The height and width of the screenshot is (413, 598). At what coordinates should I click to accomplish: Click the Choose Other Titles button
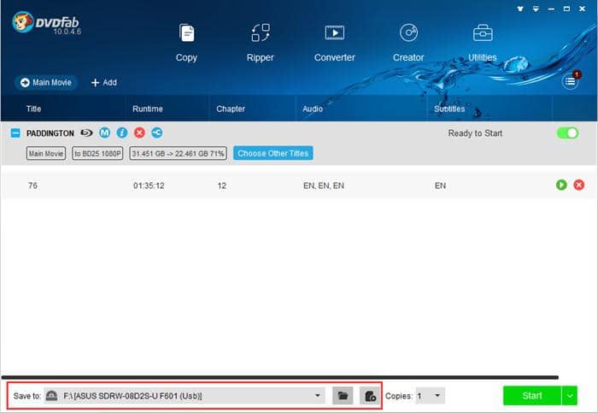click(273, 153)
